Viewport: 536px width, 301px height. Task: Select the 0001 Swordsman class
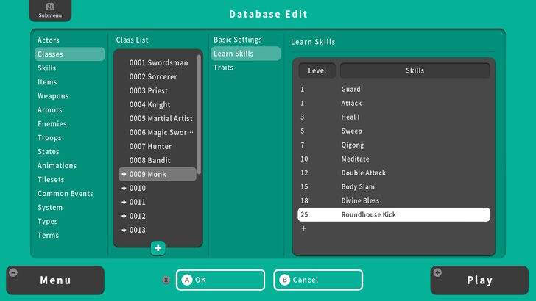click(158, 63)
